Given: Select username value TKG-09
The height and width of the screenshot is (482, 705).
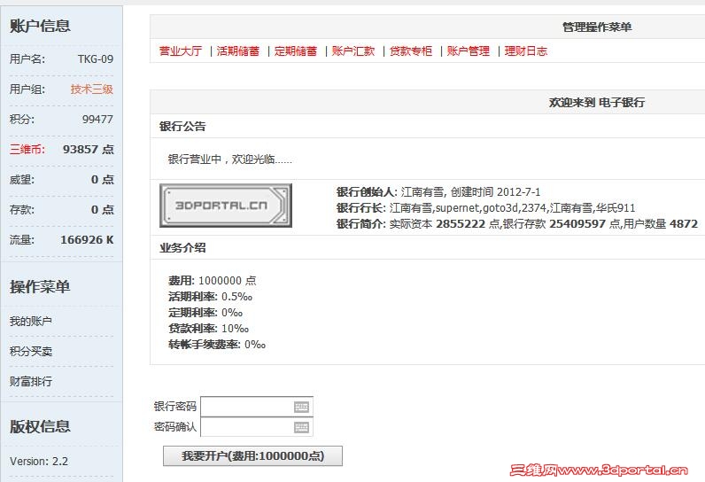Looking at the screenshot, I should (x=96, y=58).
